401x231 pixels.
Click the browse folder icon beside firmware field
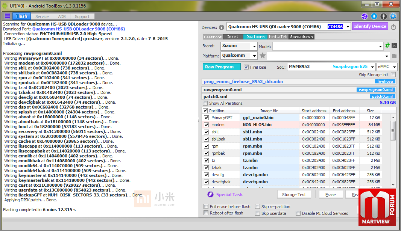coord(394,56)
